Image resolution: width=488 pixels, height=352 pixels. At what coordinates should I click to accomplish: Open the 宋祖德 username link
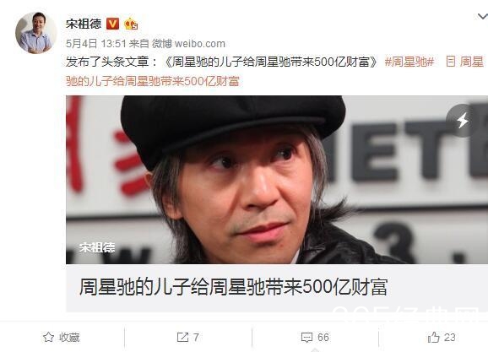point(84,24)
